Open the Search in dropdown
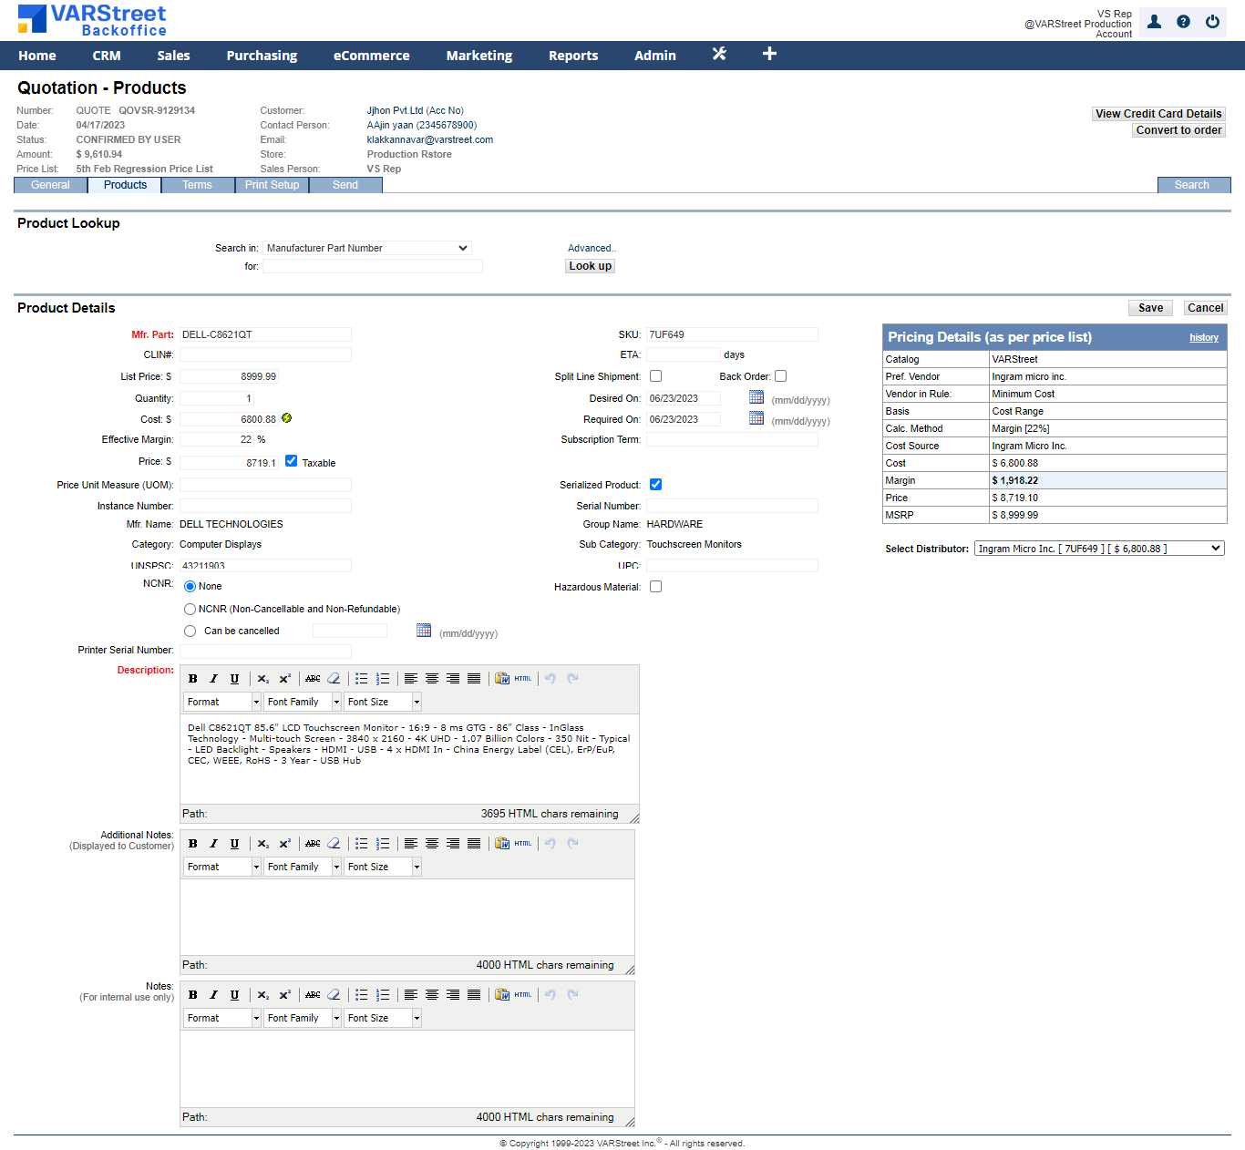This screenshot has width=1245, height=1150. tap(367, 248)
